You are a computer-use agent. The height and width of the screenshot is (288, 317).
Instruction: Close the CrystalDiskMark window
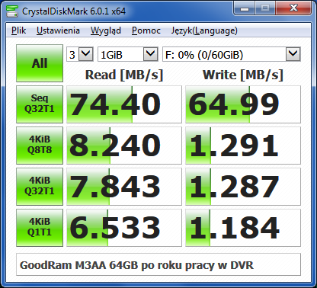point(293,8)
